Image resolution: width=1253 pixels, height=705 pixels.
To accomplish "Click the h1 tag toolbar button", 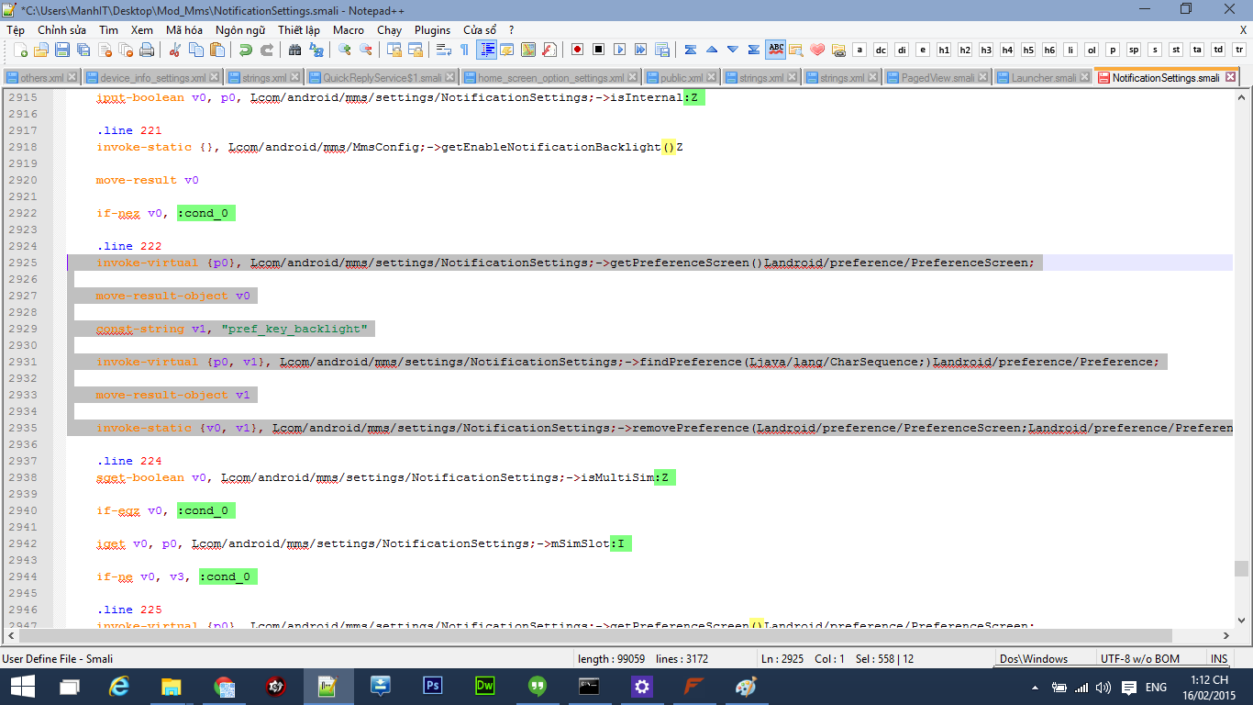I will (944, 50).
